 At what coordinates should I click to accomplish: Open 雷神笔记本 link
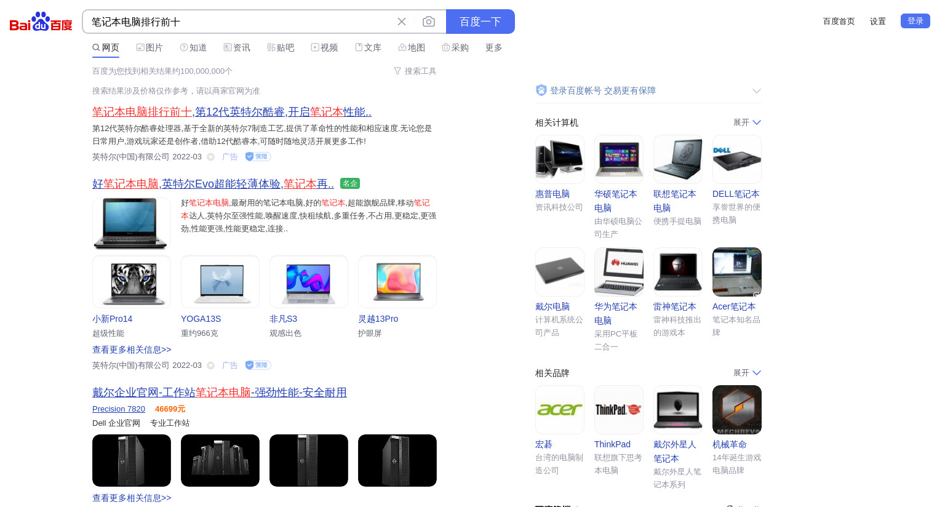point(675,306)
